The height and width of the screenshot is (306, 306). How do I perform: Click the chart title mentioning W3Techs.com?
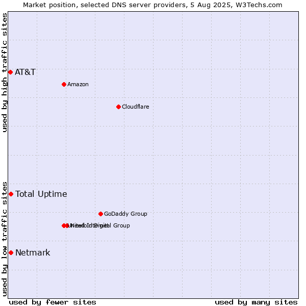coord(152,5)
